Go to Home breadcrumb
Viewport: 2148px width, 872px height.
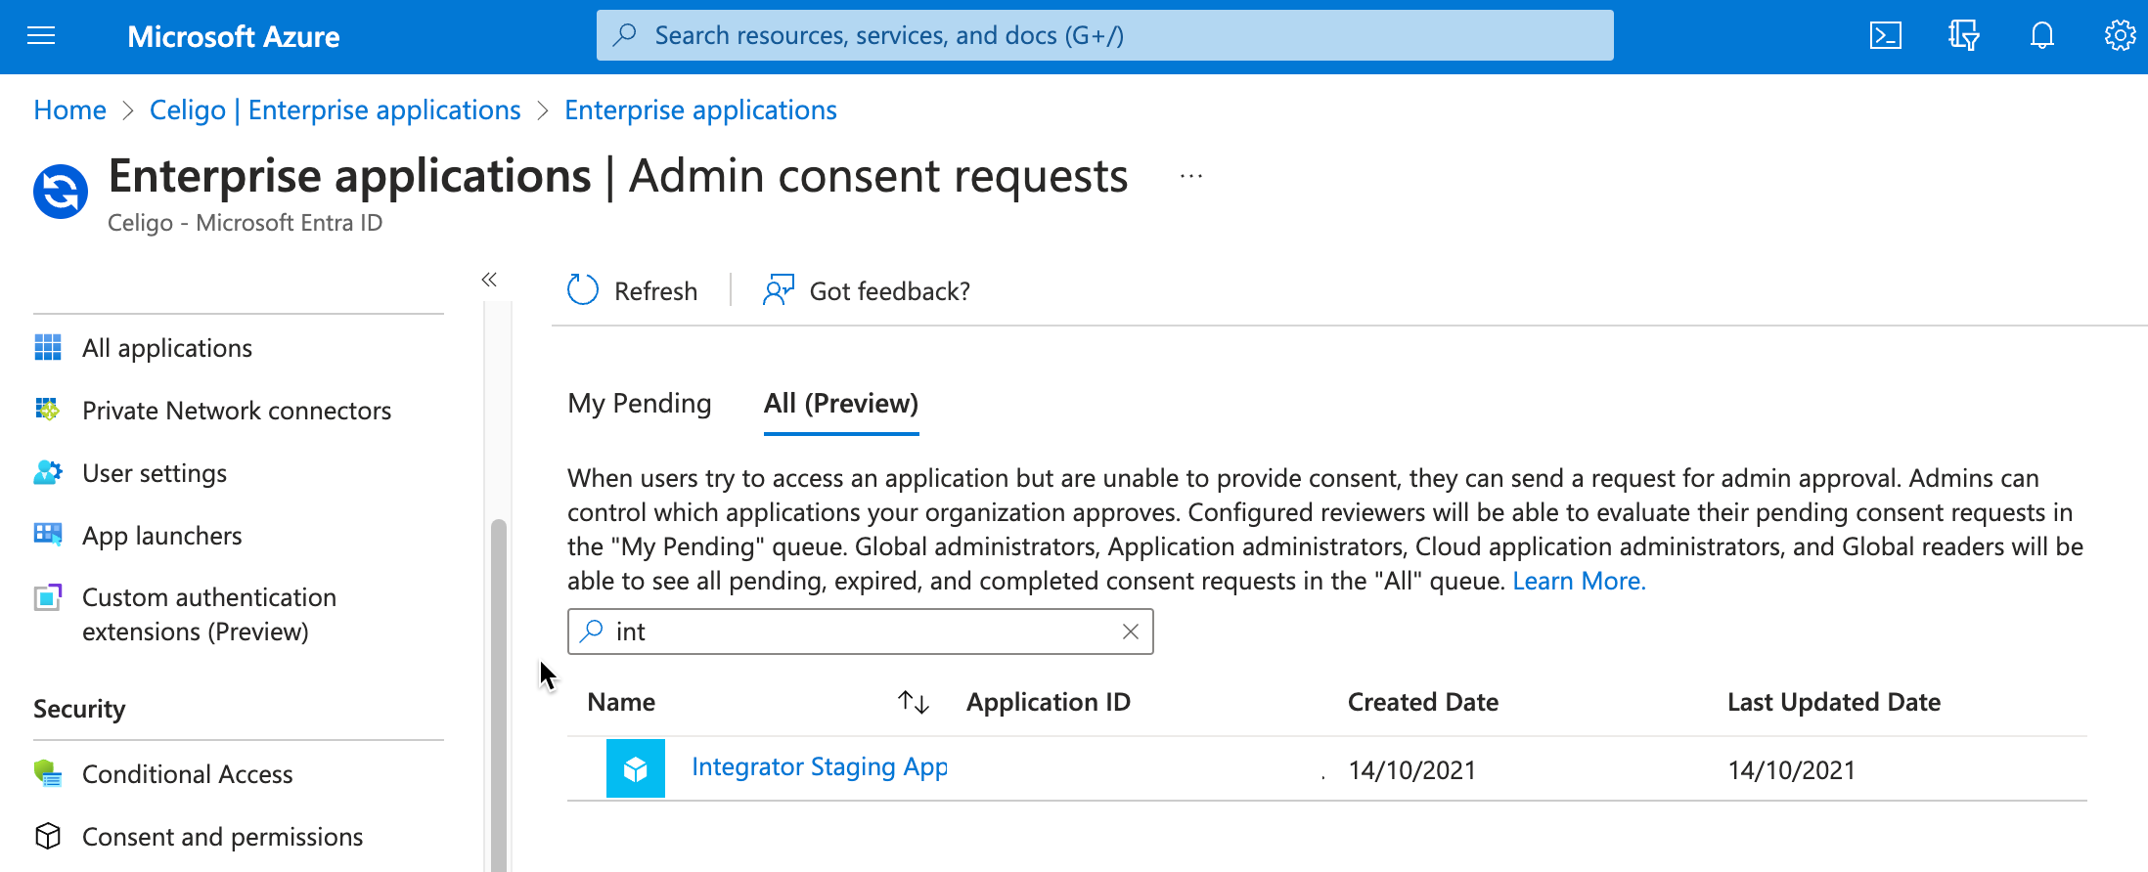69,109
